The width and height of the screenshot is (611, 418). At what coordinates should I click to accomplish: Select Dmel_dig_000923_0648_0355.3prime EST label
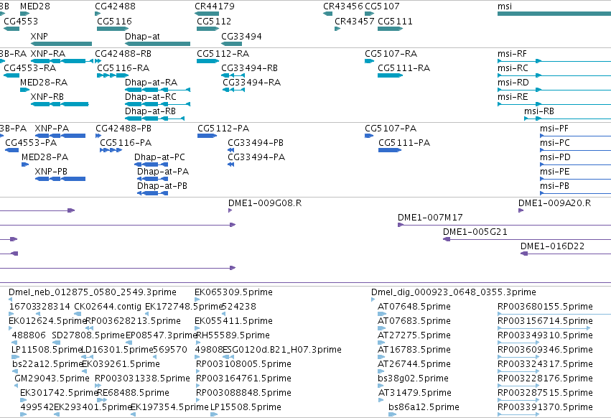[454, 292]
